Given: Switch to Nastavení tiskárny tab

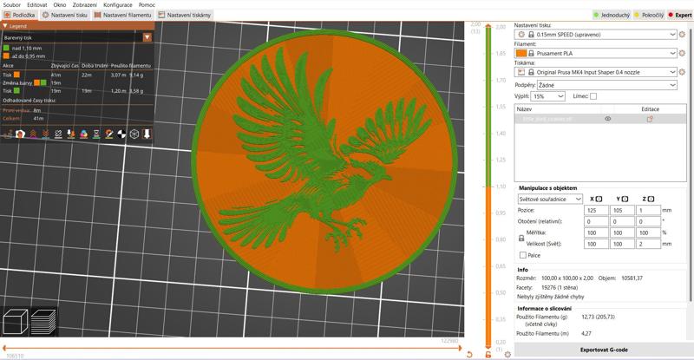Looking at the screenshot, I should tap(185, 15).
